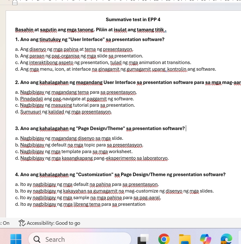The image size is (241, 244).
Task: Launch Google Chrome from taskbar
Action: [x=164, y=239]
